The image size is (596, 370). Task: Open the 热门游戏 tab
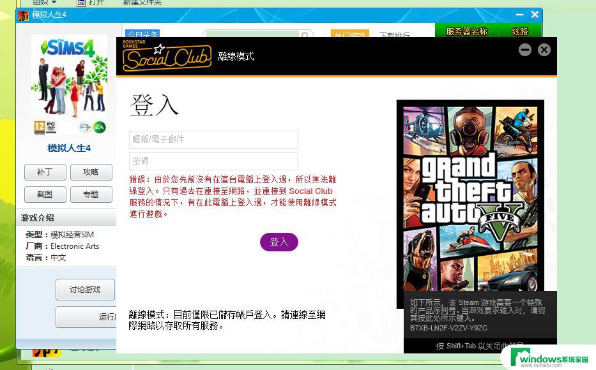click(349, 34)
